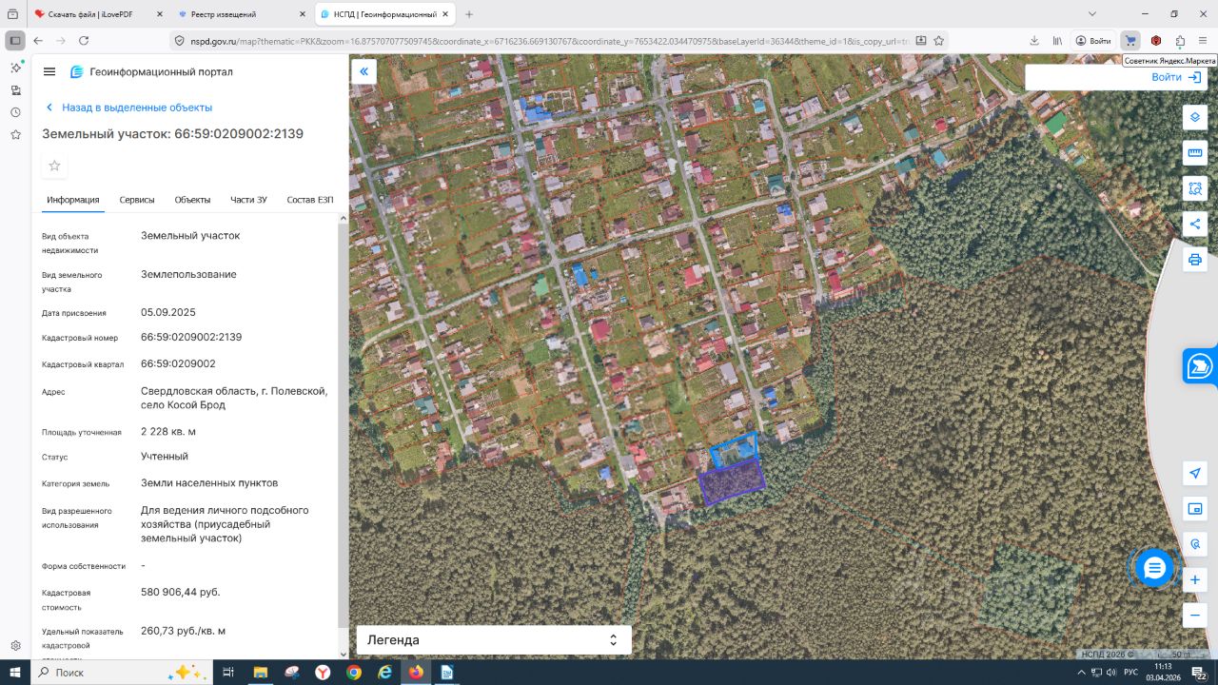Open a new browser tab
This screenshot has width=1218, height=685.
pos(469,14)
